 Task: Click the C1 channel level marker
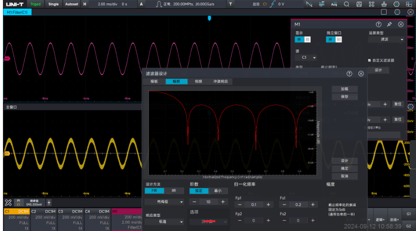point(7,154)
